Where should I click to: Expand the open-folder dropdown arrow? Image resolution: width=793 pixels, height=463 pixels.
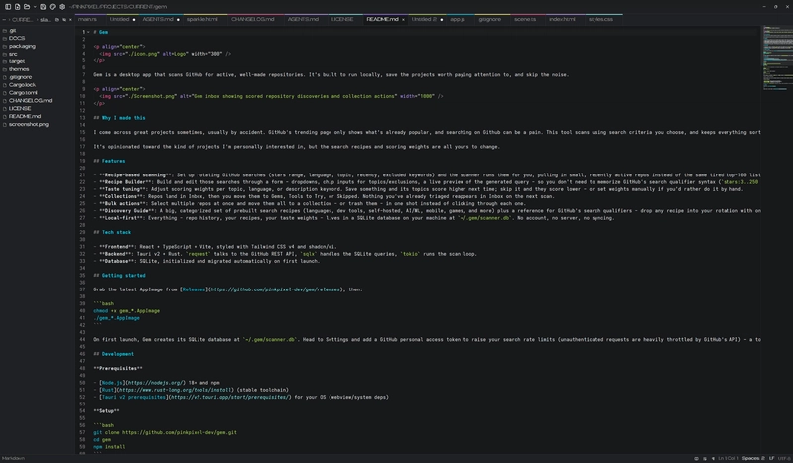pos(35,7)
